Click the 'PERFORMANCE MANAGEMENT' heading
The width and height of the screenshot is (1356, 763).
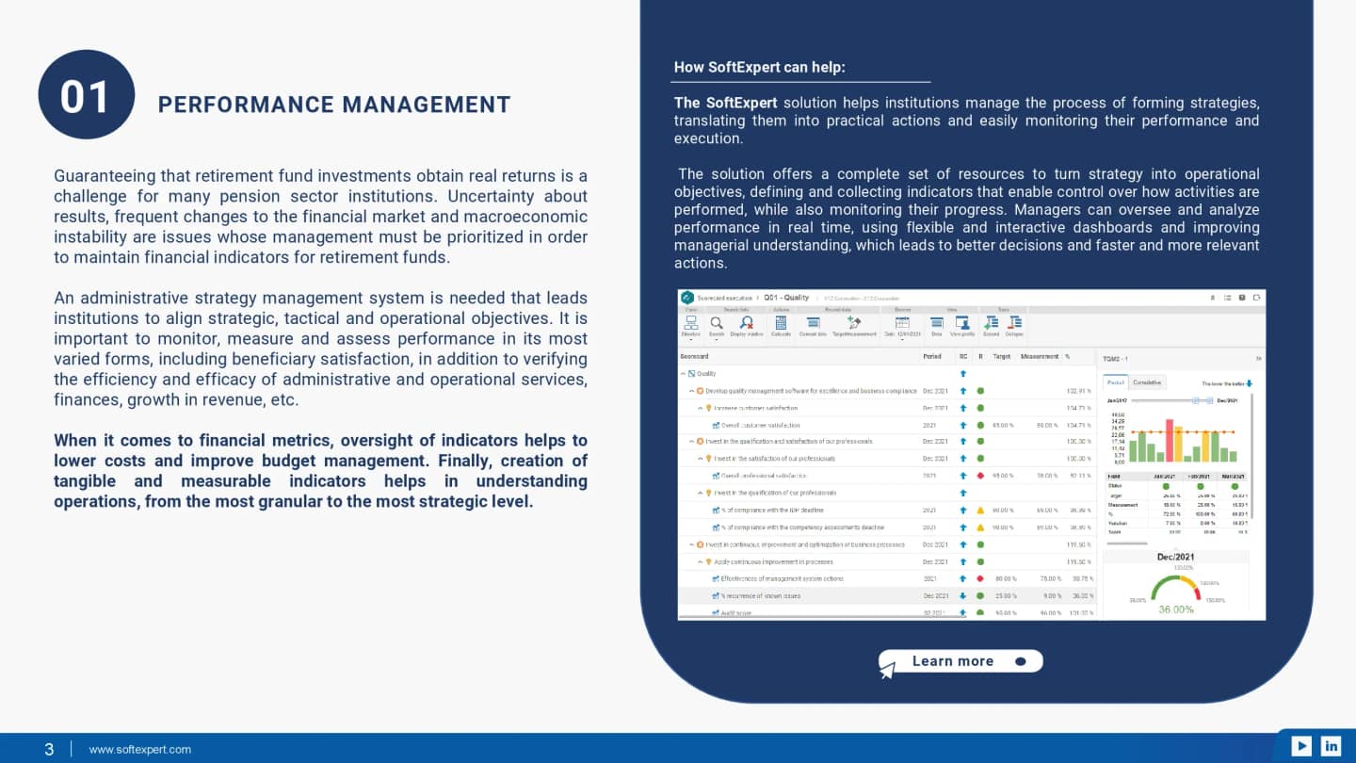pyautogui.click(x=334, y=105)
